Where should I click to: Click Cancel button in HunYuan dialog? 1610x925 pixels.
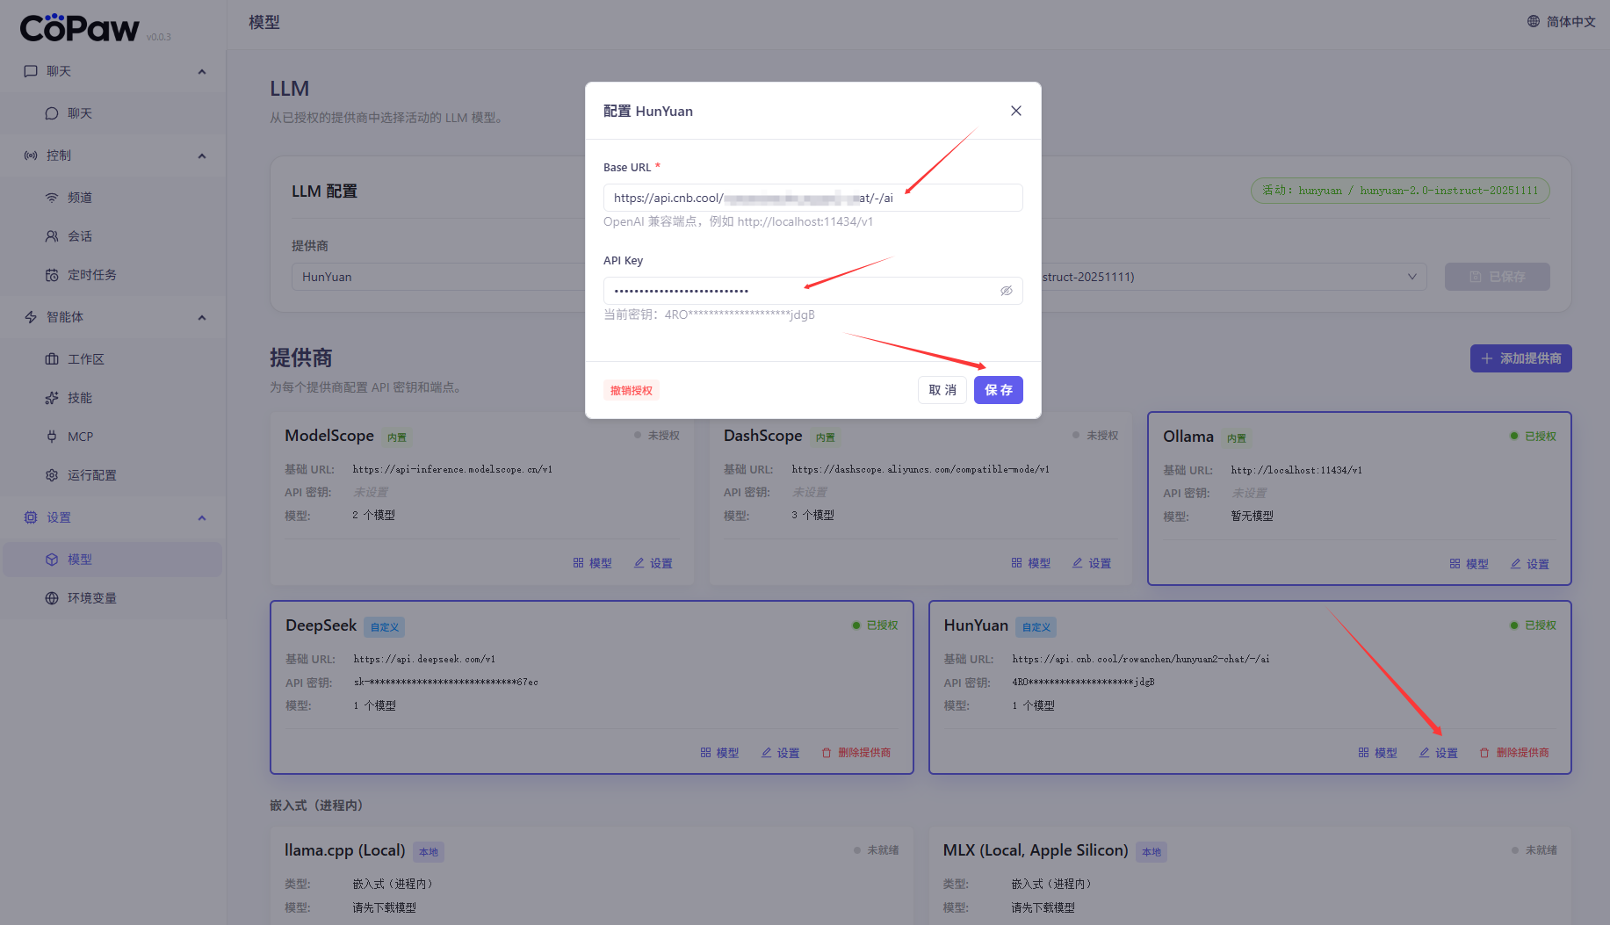(x=942, y=390)
